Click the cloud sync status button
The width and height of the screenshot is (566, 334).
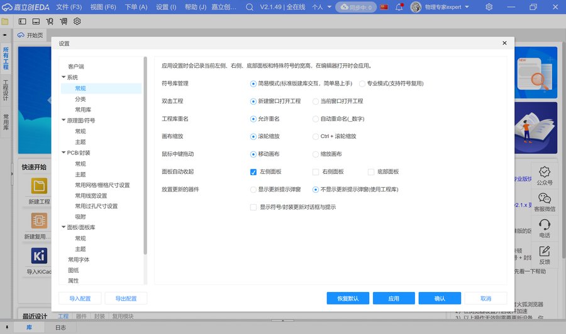click(356, 7)
